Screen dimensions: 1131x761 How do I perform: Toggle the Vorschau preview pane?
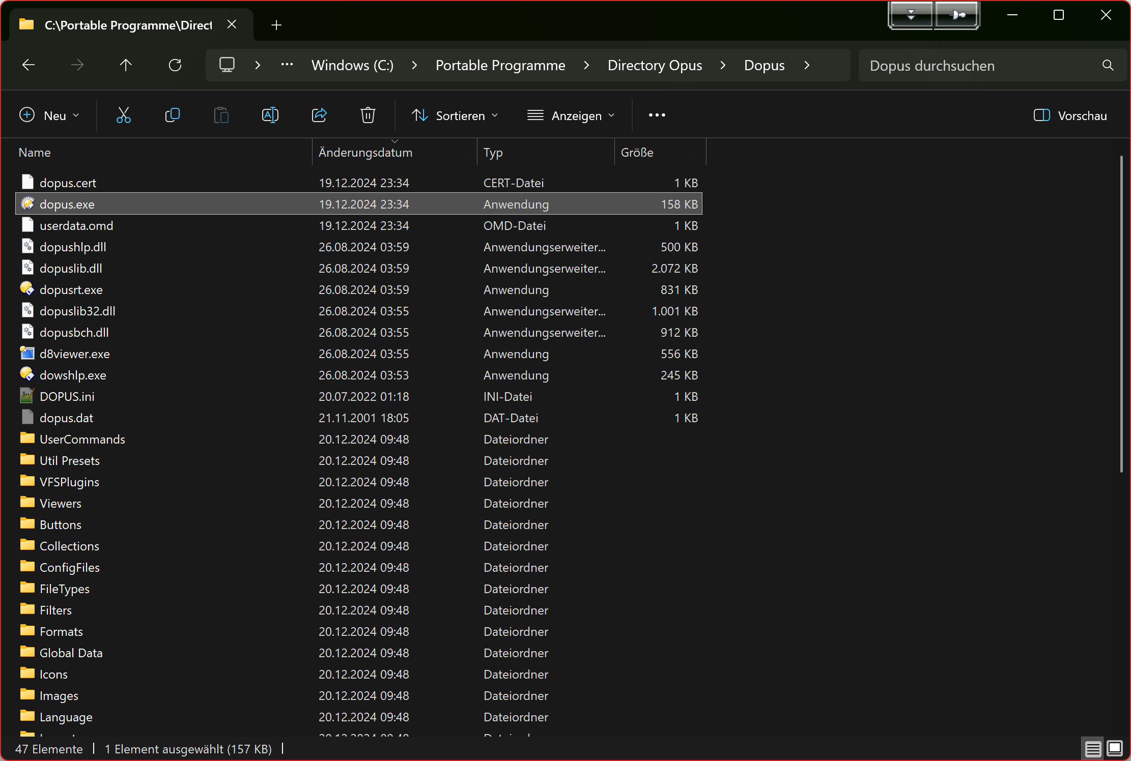click(x=1070, y=115)
